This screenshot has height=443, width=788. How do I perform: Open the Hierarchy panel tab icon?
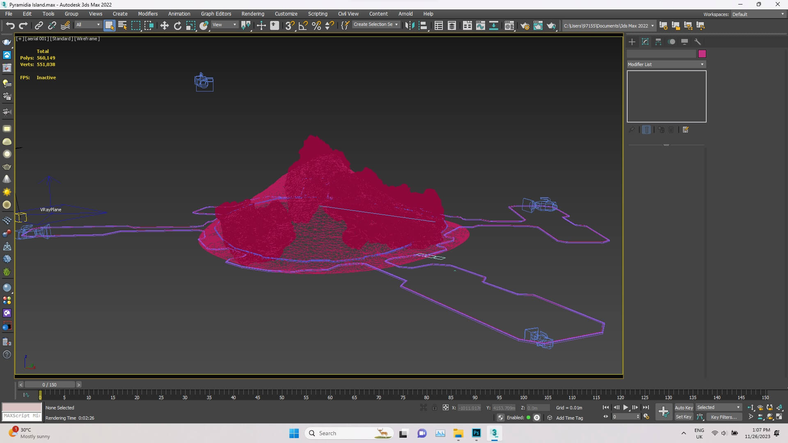coord(658,42)
